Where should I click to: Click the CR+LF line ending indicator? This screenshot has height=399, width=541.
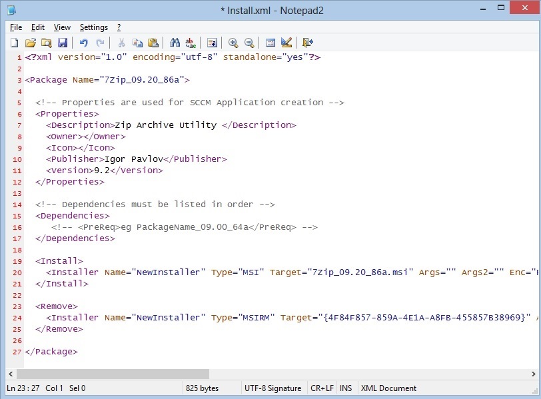[x=322, y=388]
